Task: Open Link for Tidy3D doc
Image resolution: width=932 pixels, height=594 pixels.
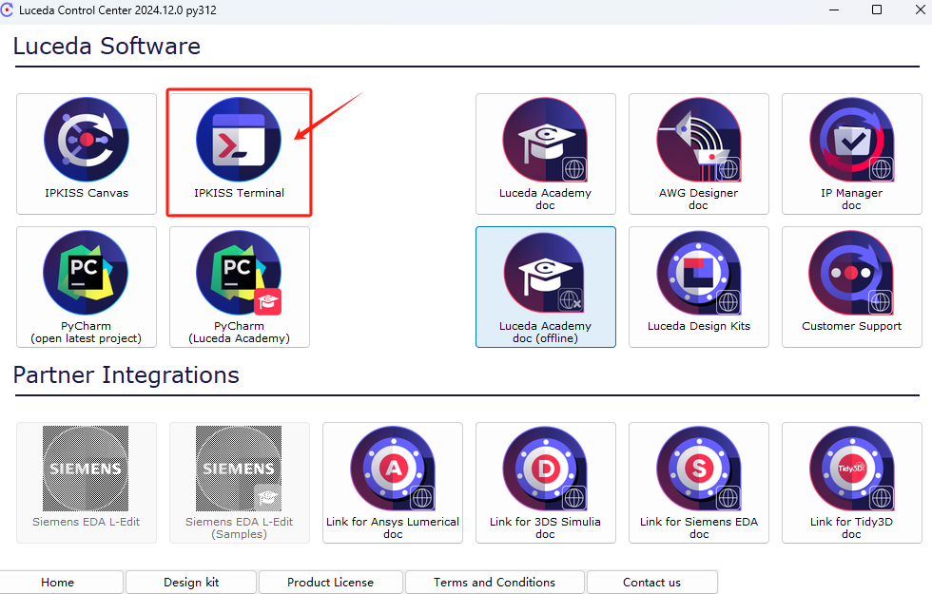Action: tap(851, 483)
